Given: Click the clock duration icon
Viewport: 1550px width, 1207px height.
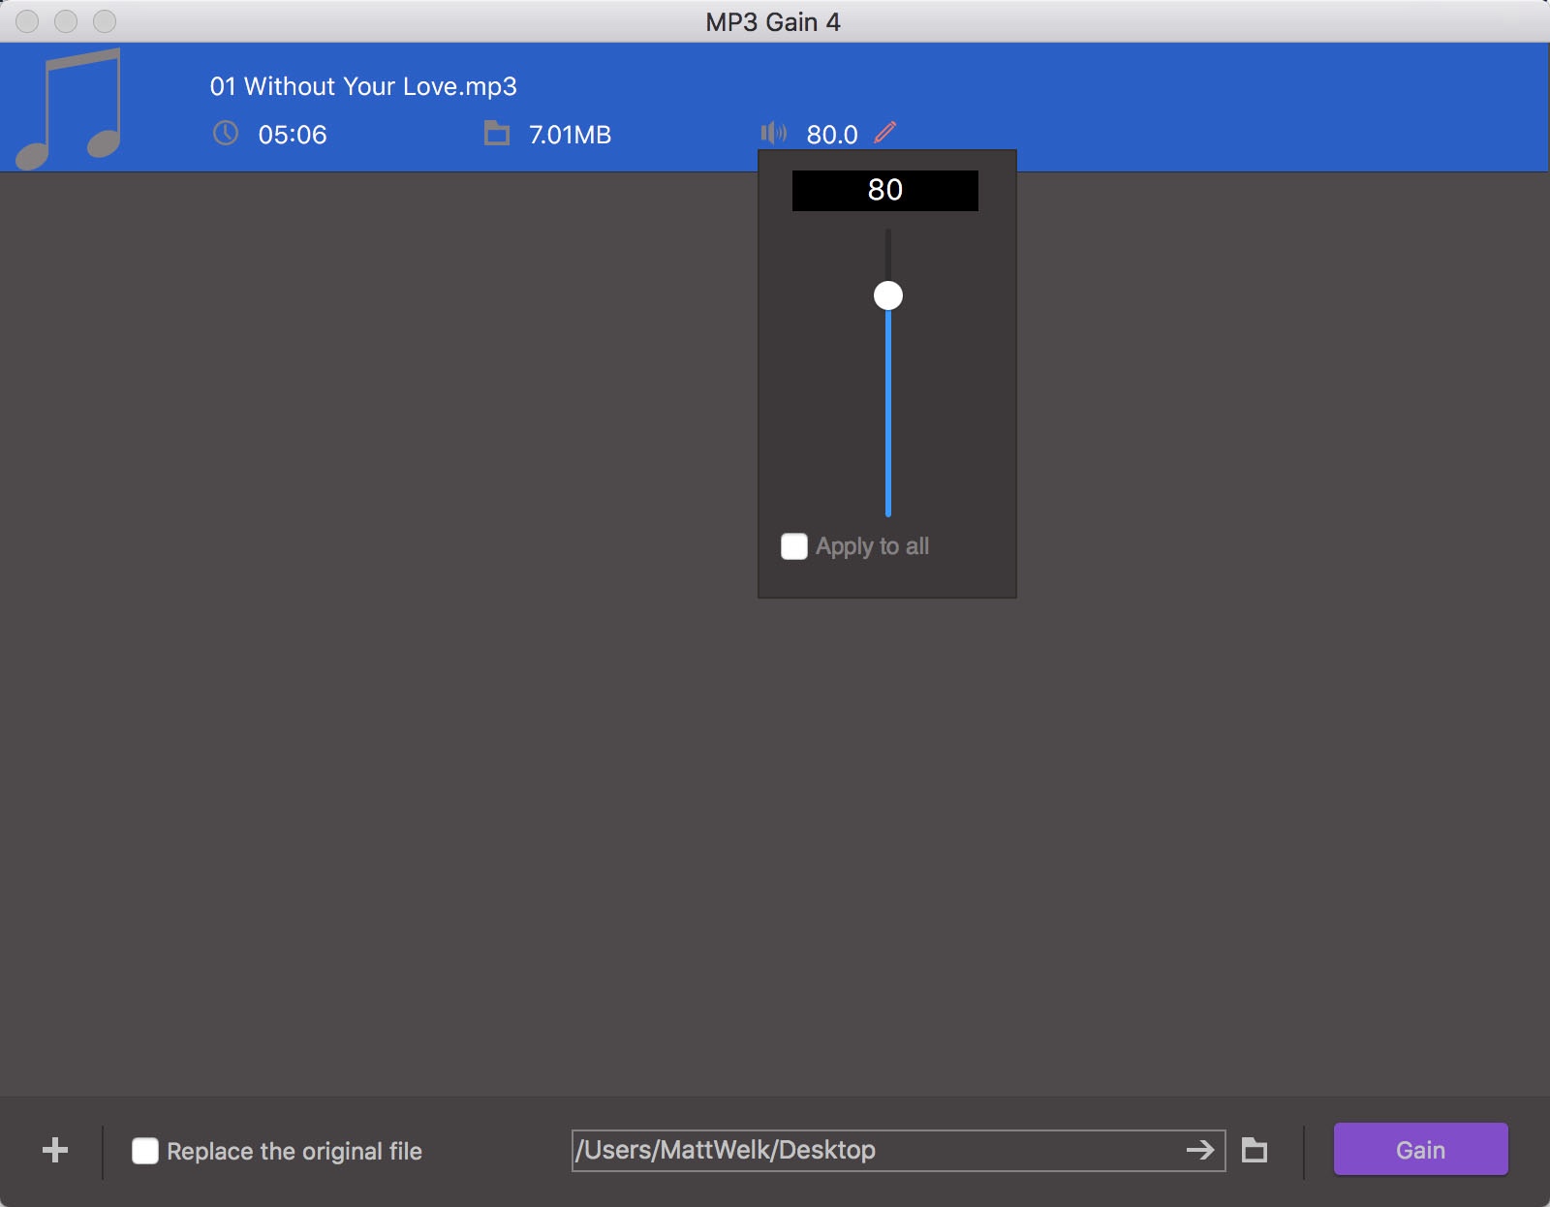Looking at the screenshot, I should (226, 134).
